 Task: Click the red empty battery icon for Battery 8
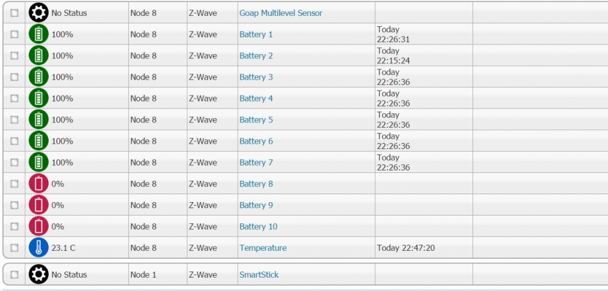tap(38, 184)
